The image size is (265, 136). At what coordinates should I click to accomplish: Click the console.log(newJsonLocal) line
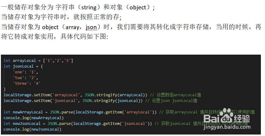[x=32, y=129]
